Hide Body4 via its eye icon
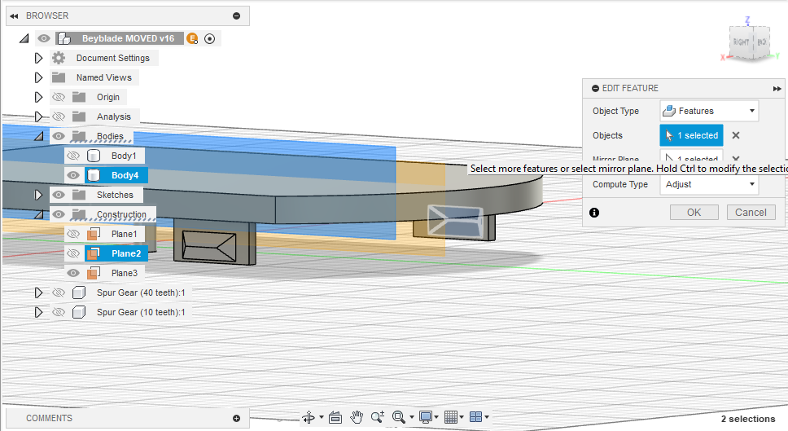The height and width of the screenshot is (431, 788). [73, 175]
